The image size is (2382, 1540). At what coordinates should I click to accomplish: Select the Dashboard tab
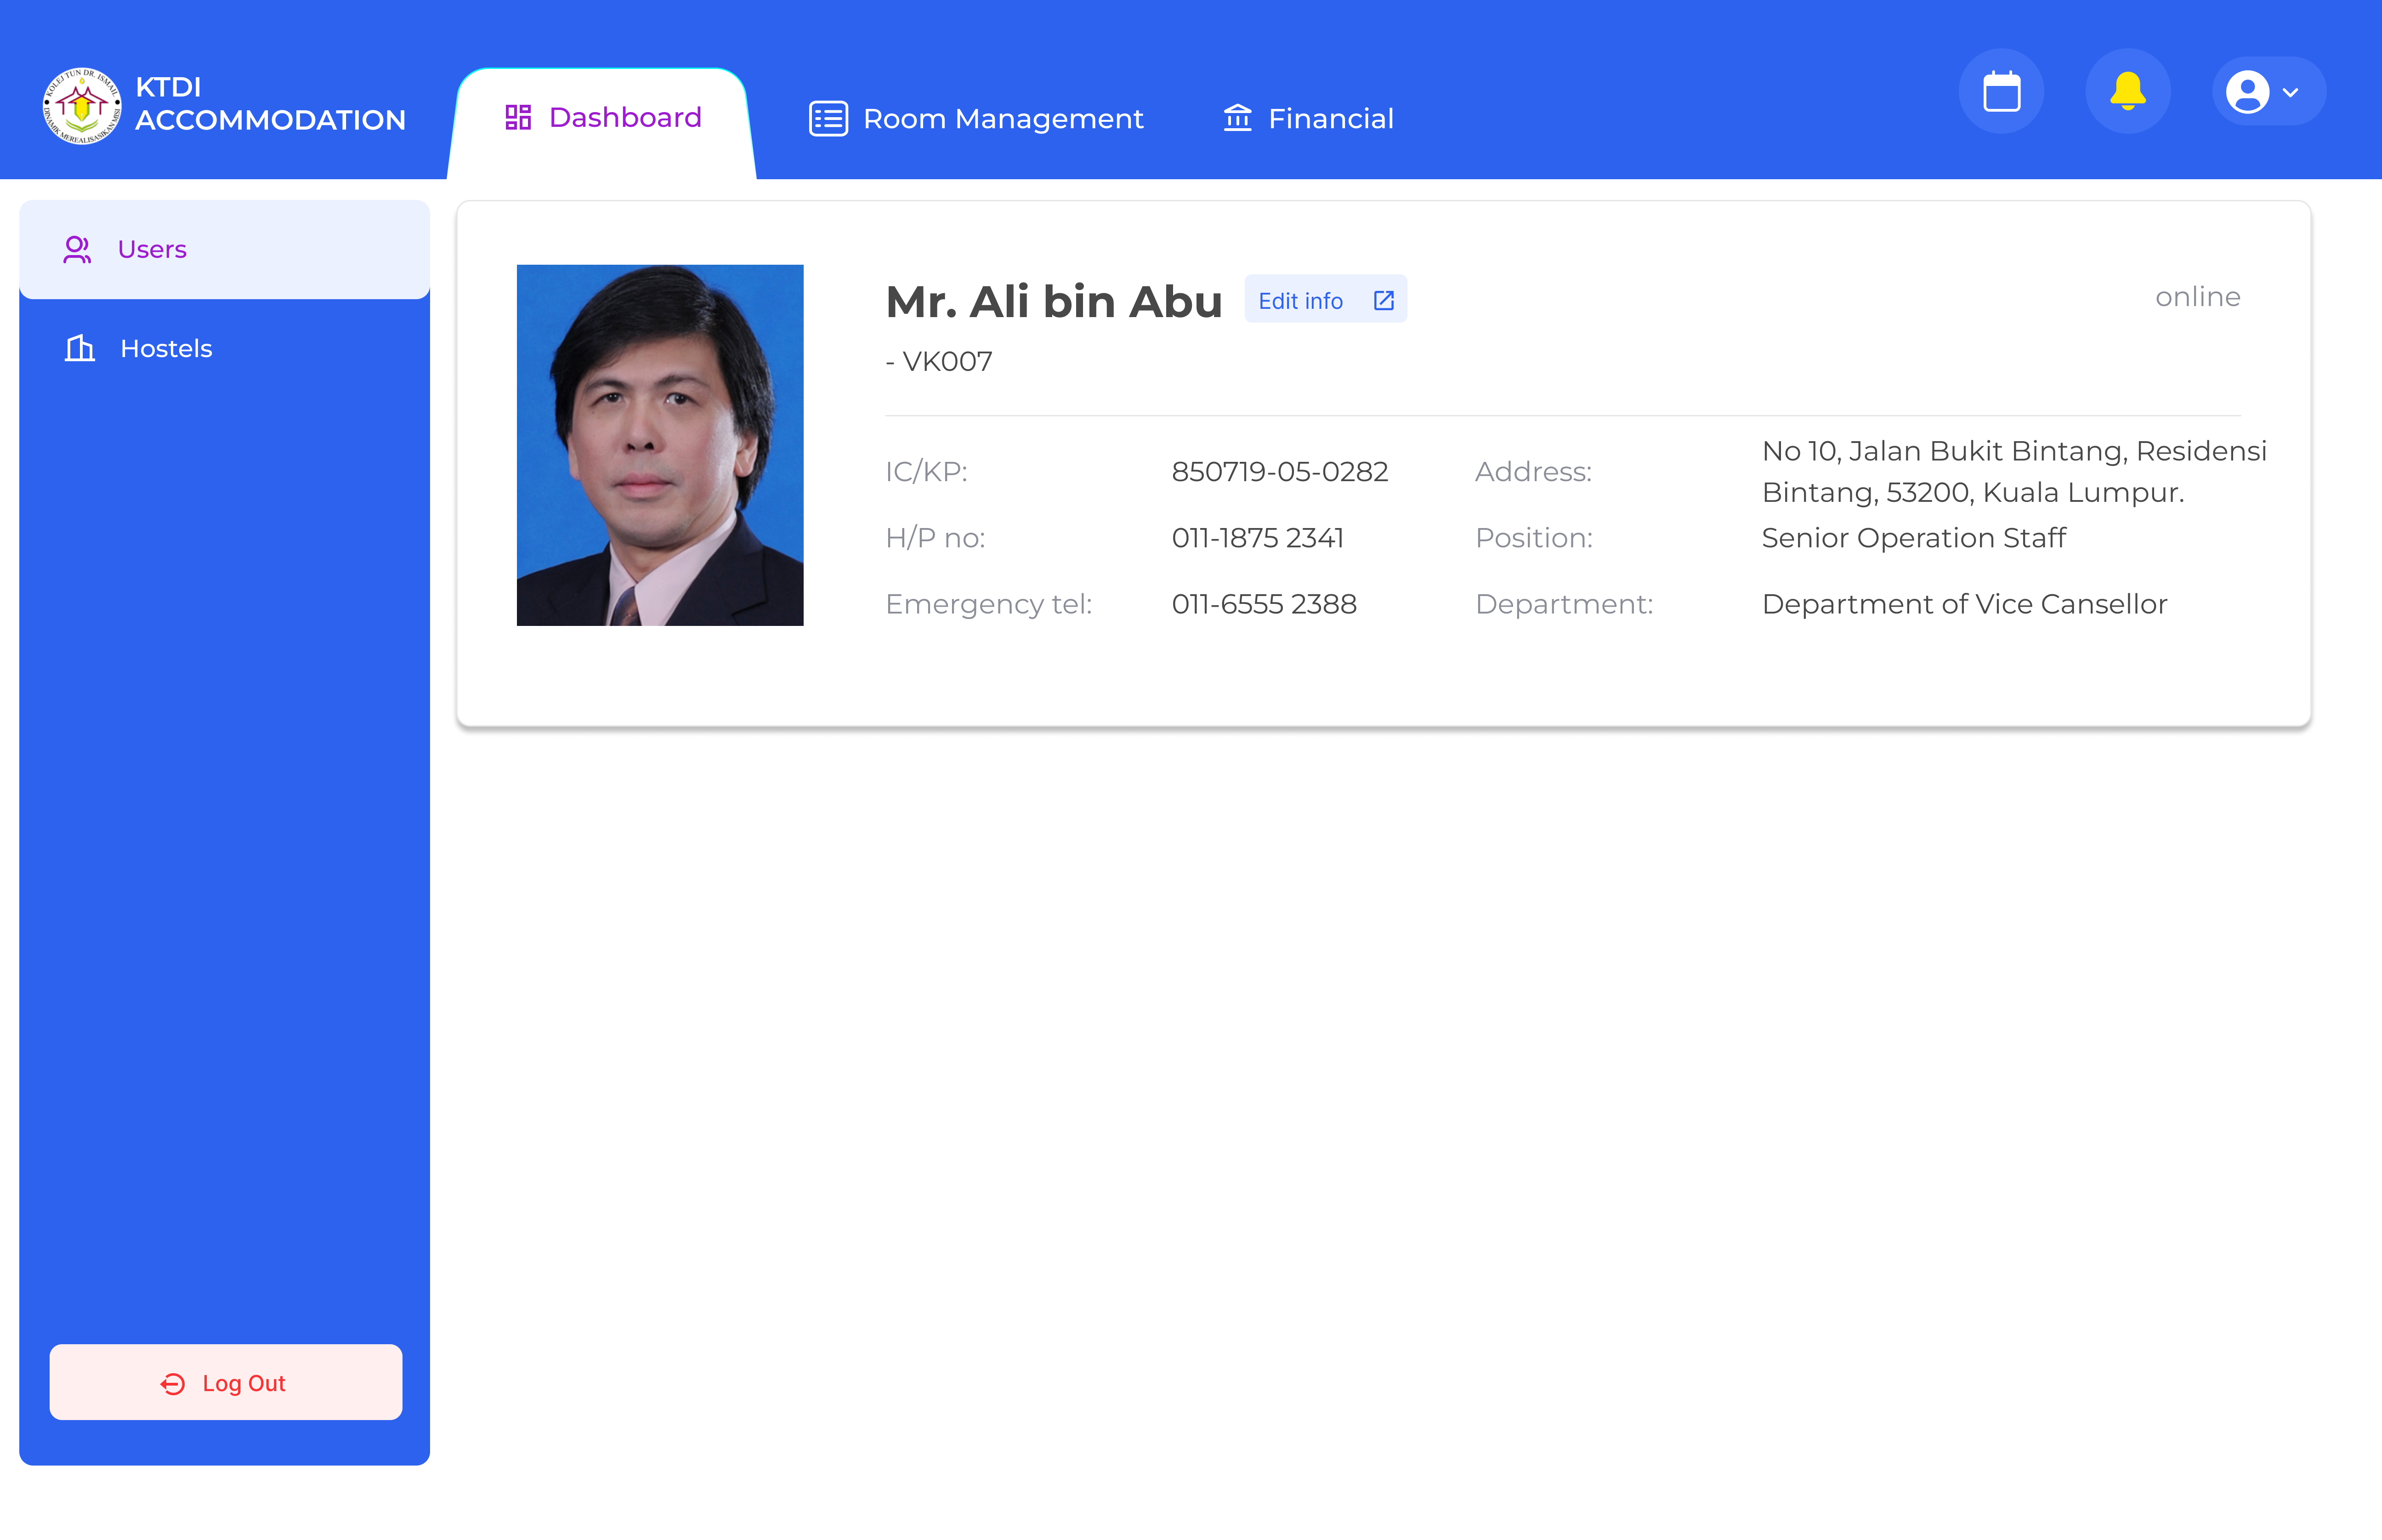[625, 117]
